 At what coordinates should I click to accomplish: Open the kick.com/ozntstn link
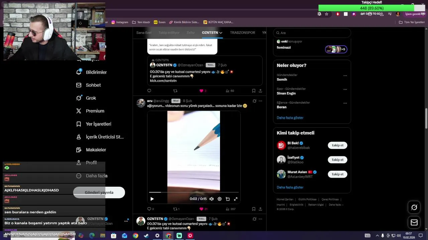pyautogui.click(x=163, y=81)
